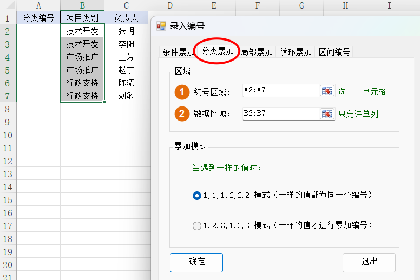
Task: Select column B header
Action: coord(82,5)
